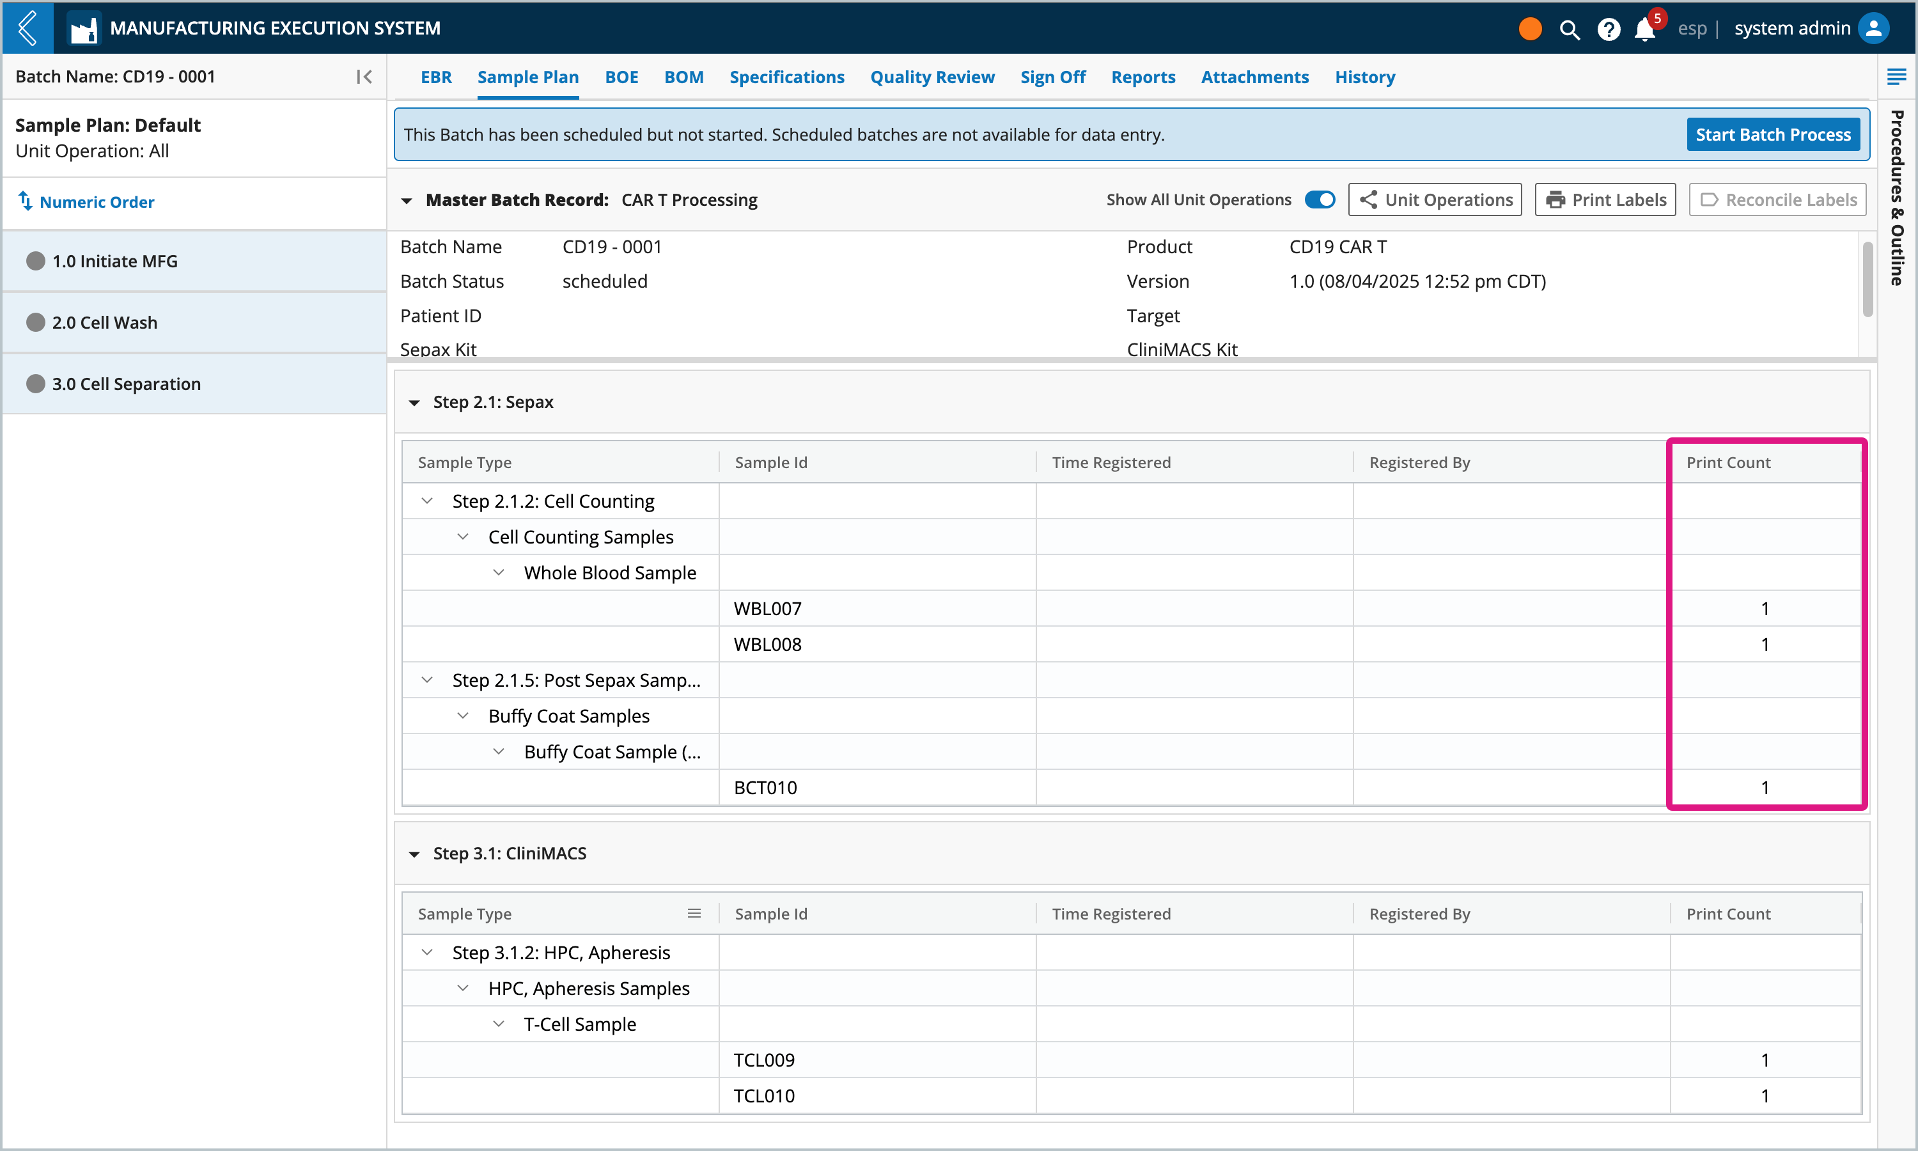Click the orange status indicator circle

point(1529,29)
